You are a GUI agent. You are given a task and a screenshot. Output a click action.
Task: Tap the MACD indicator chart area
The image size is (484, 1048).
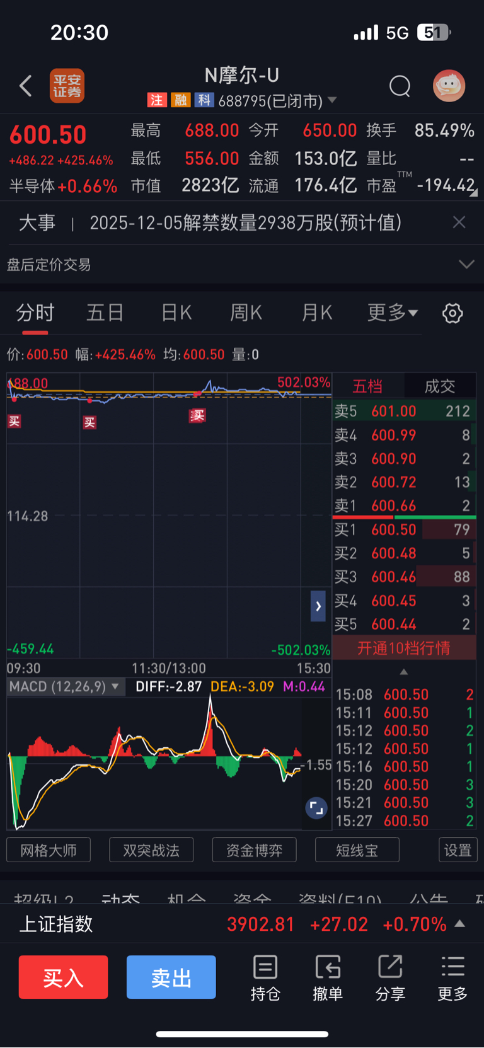[x=169, y=763]
